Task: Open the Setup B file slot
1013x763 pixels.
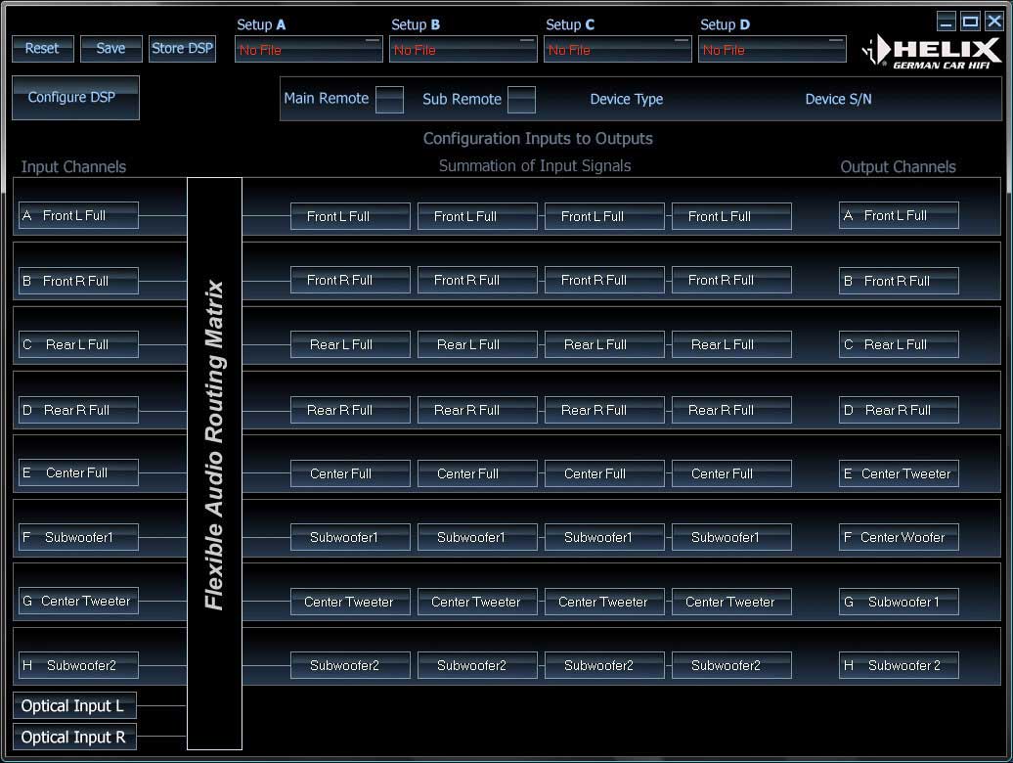Action: [462, 49]
